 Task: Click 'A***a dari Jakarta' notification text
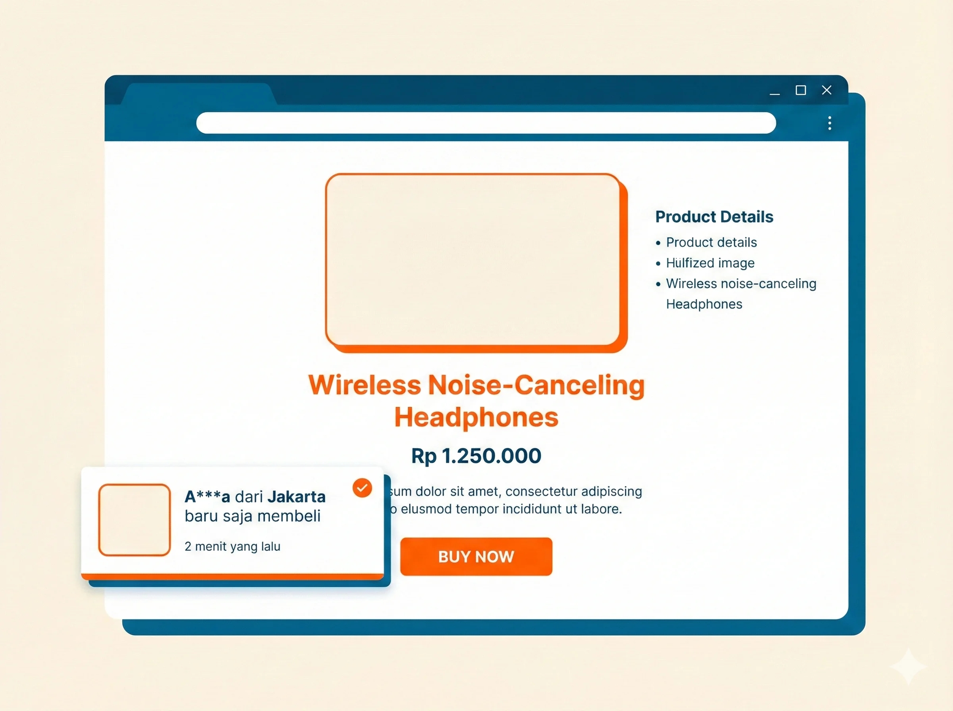pyautogui.click(x=255, y=497)
